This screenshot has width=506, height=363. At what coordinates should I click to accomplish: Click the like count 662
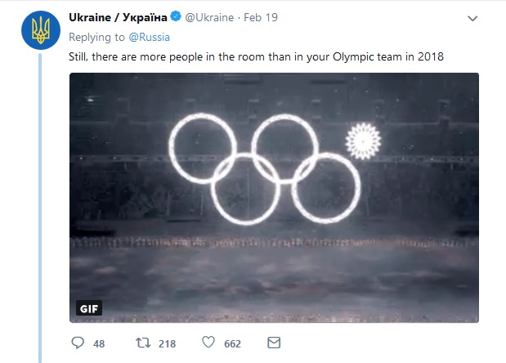232,343
